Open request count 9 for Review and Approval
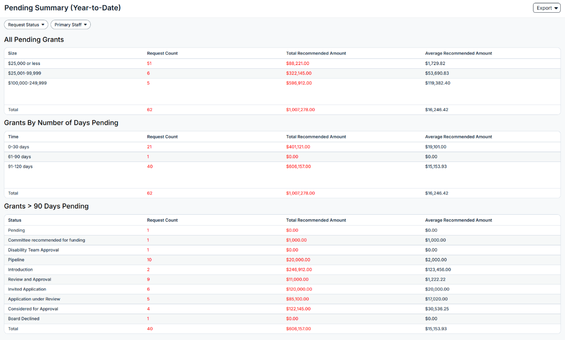Screen dimensions: 565x340 [148, 280]
